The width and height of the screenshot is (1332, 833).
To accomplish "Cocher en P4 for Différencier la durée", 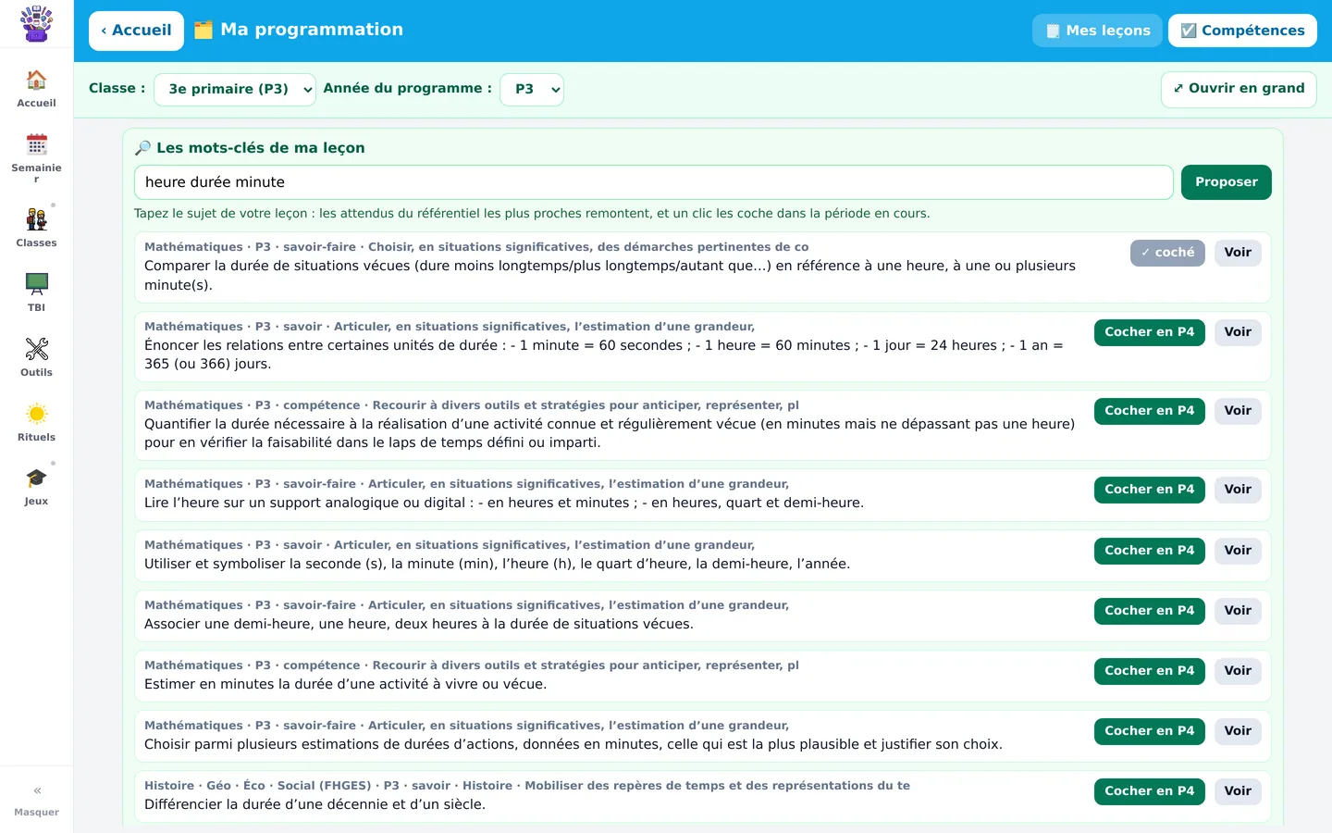I will pyautogui.click(x=1149, y=791).
